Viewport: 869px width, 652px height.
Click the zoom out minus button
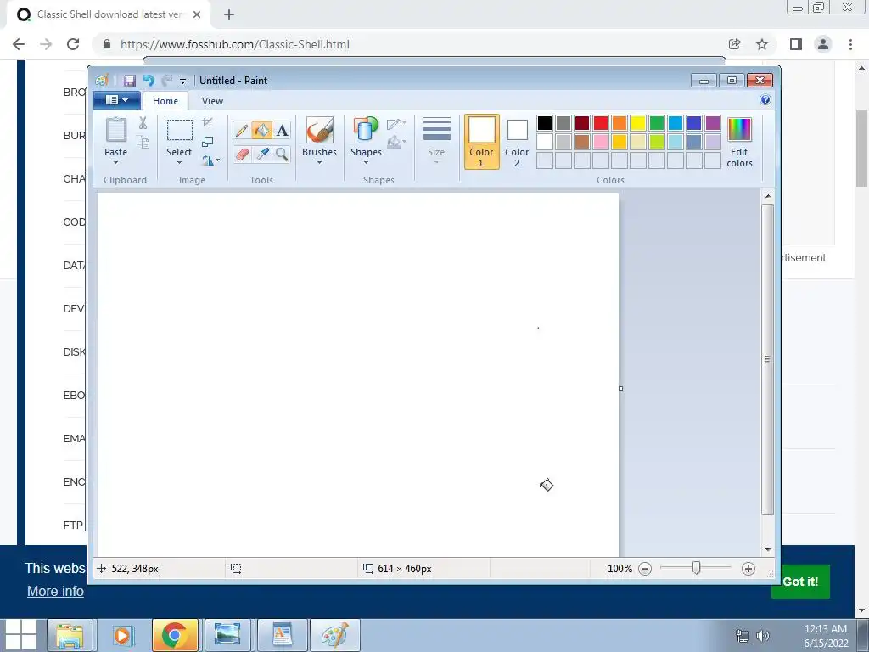click(x=645, y=568)
